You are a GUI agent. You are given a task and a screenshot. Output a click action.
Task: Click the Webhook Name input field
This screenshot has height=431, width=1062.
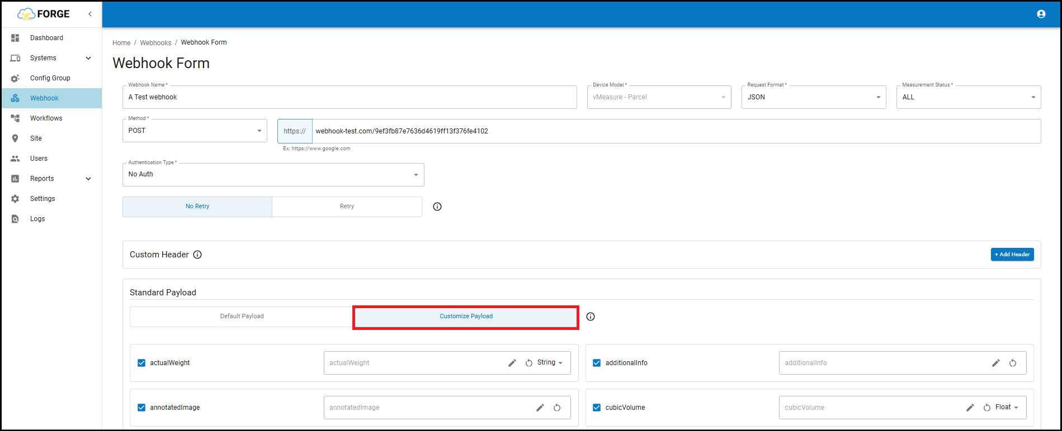click(350, 97)
